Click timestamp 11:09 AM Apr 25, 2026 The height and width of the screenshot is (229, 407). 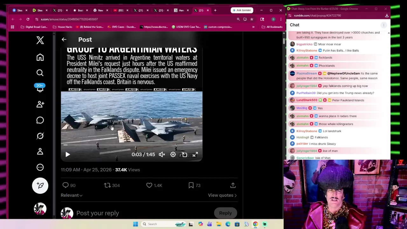86,170
